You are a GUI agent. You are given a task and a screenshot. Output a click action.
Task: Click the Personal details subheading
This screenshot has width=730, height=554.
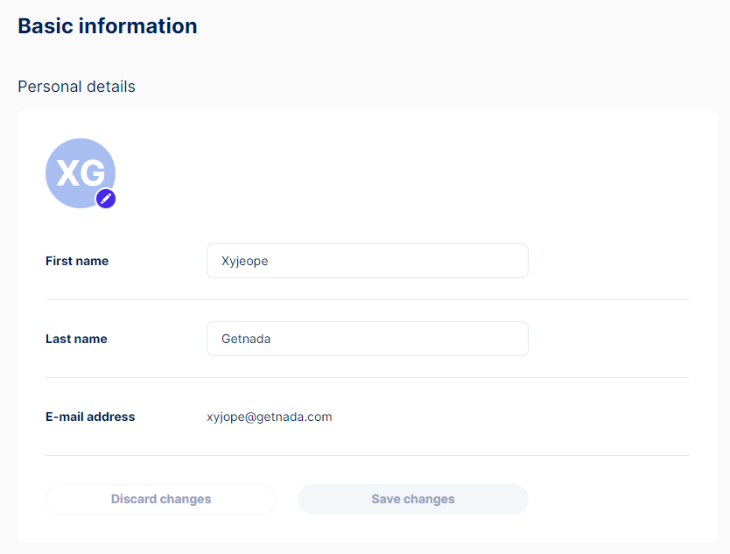76,87
